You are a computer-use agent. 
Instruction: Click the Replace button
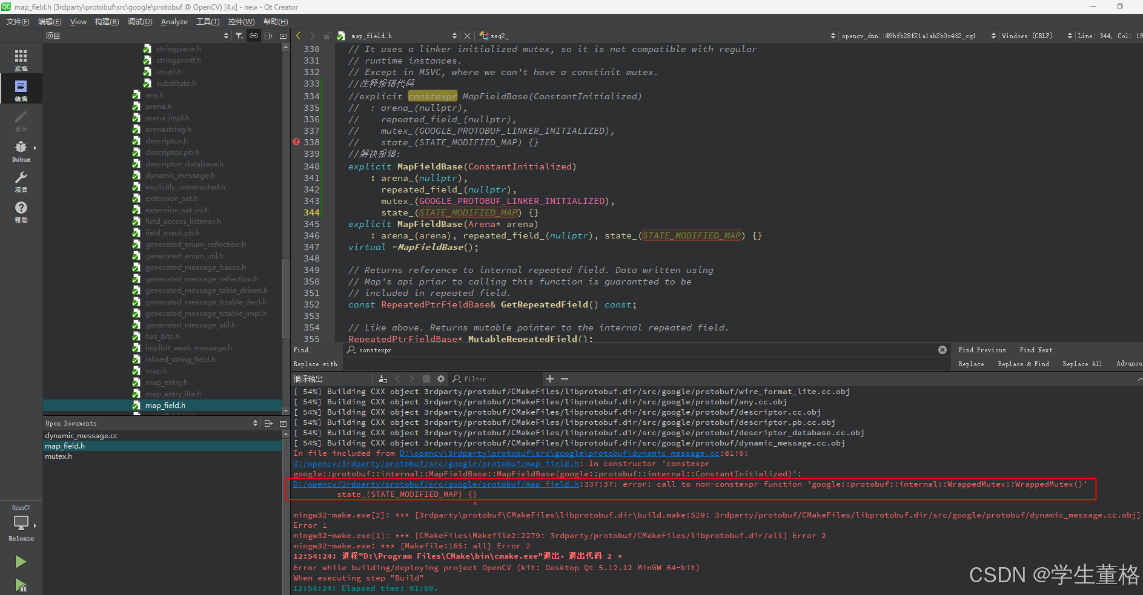pyautogui.click(x=971, y=364)
